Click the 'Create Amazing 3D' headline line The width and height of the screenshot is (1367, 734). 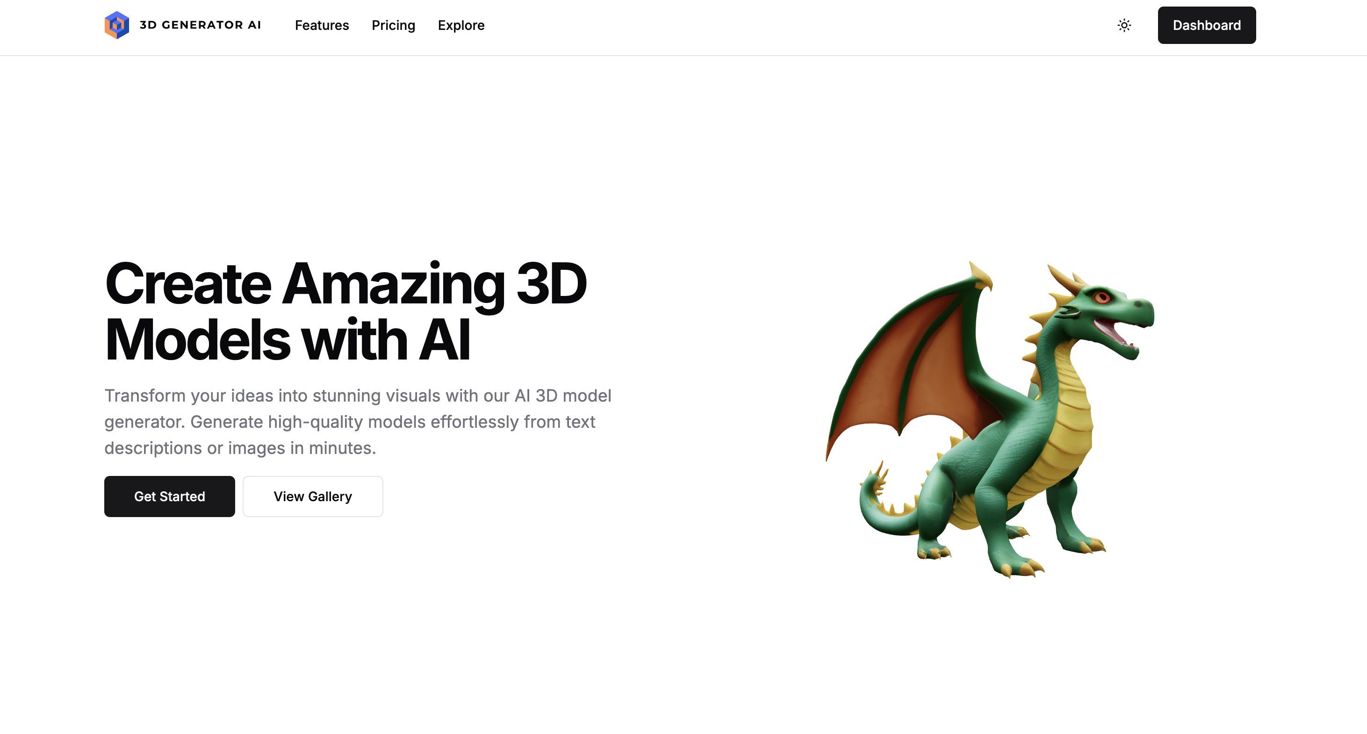345,284
